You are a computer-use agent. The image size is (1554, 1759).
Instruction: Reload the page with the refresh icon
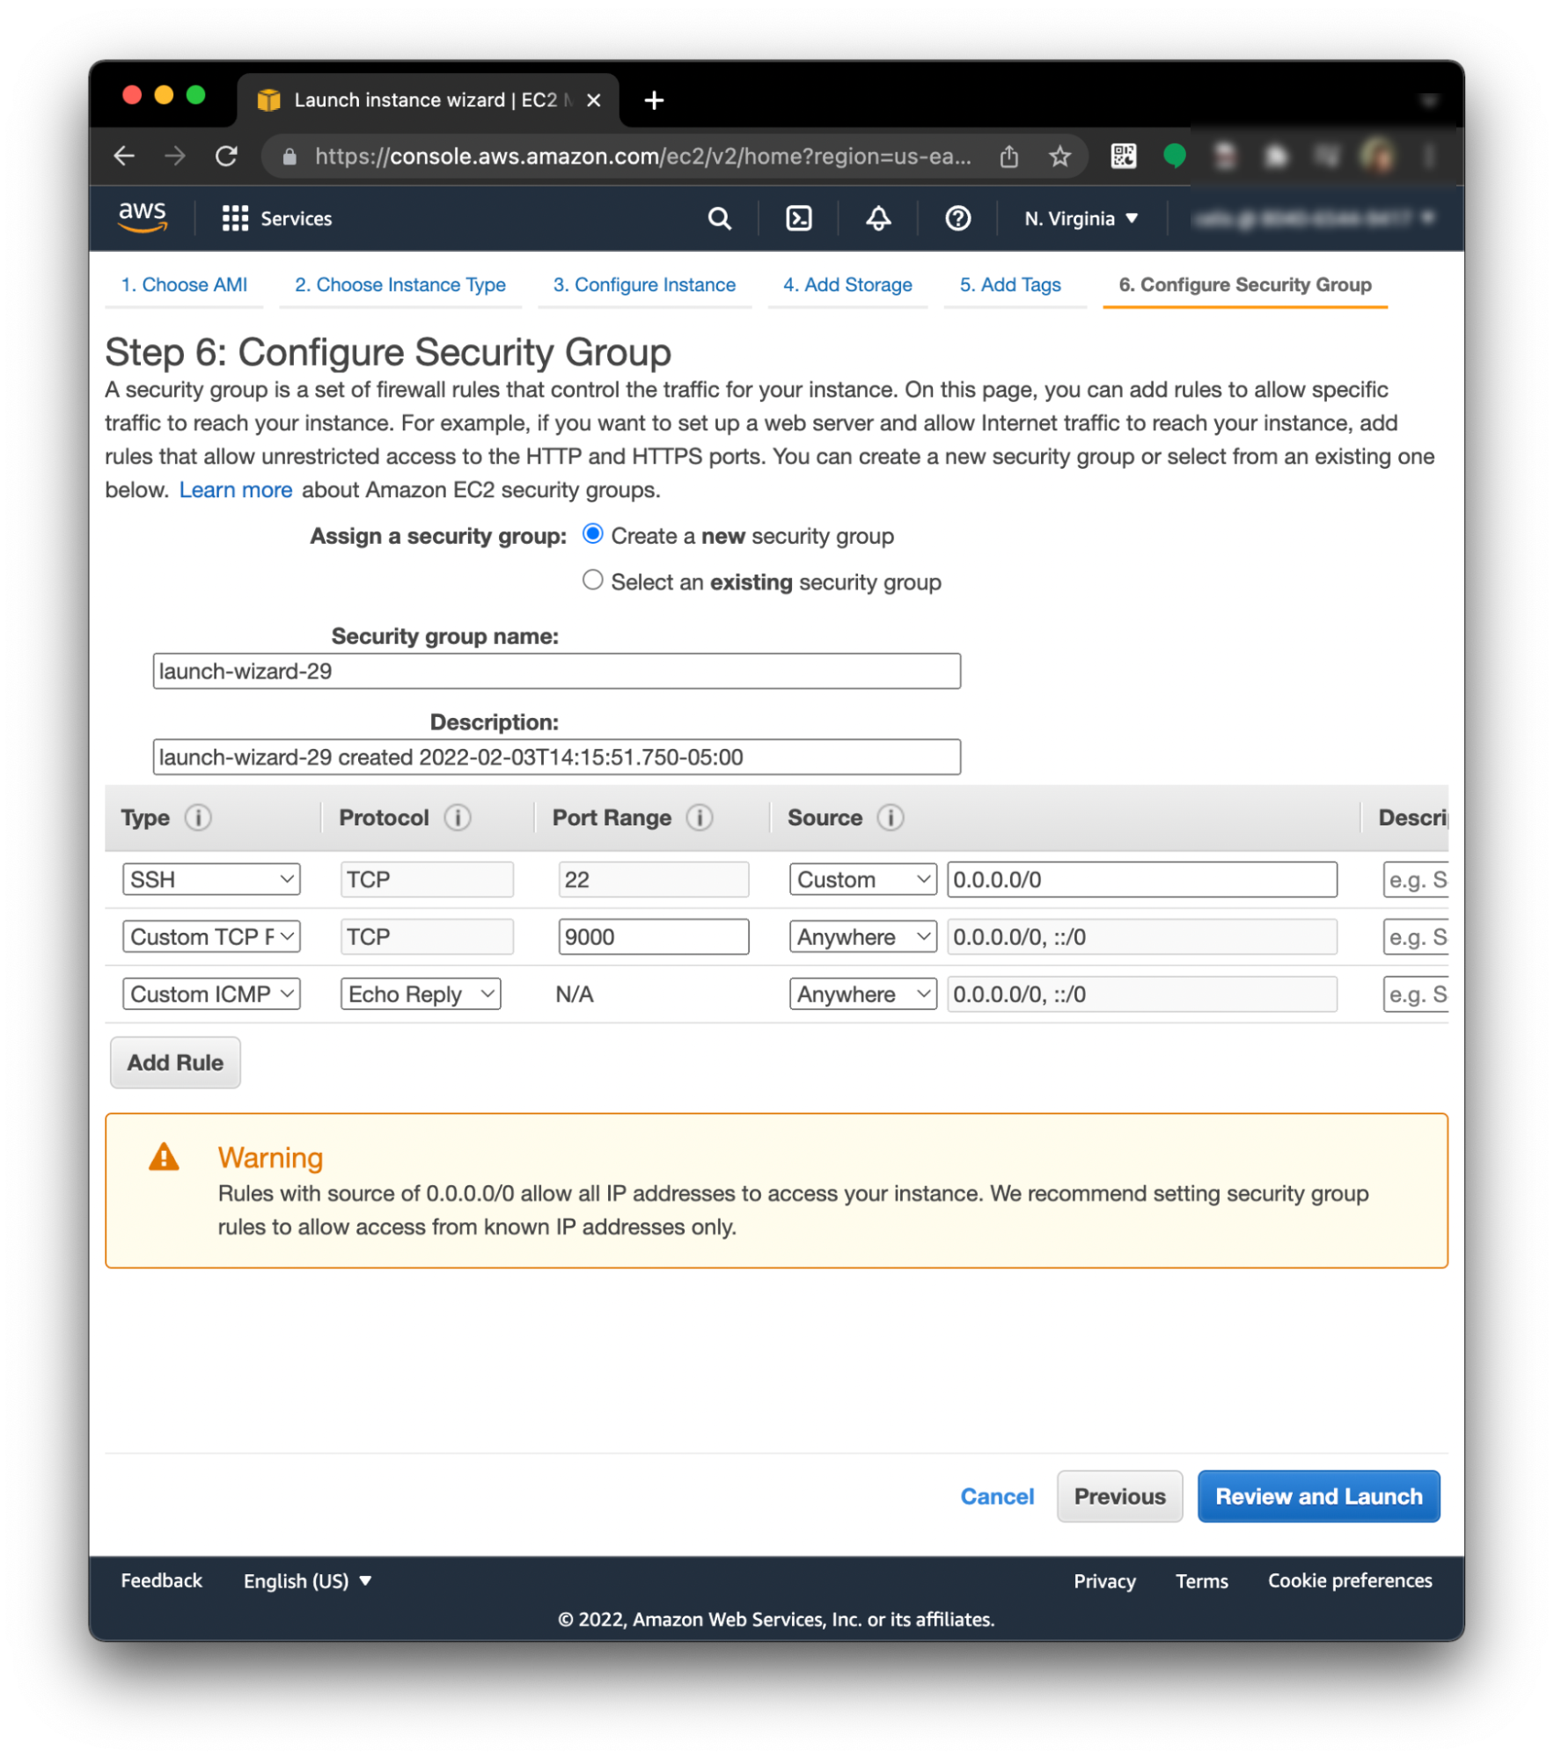click(x=226, y=157)
